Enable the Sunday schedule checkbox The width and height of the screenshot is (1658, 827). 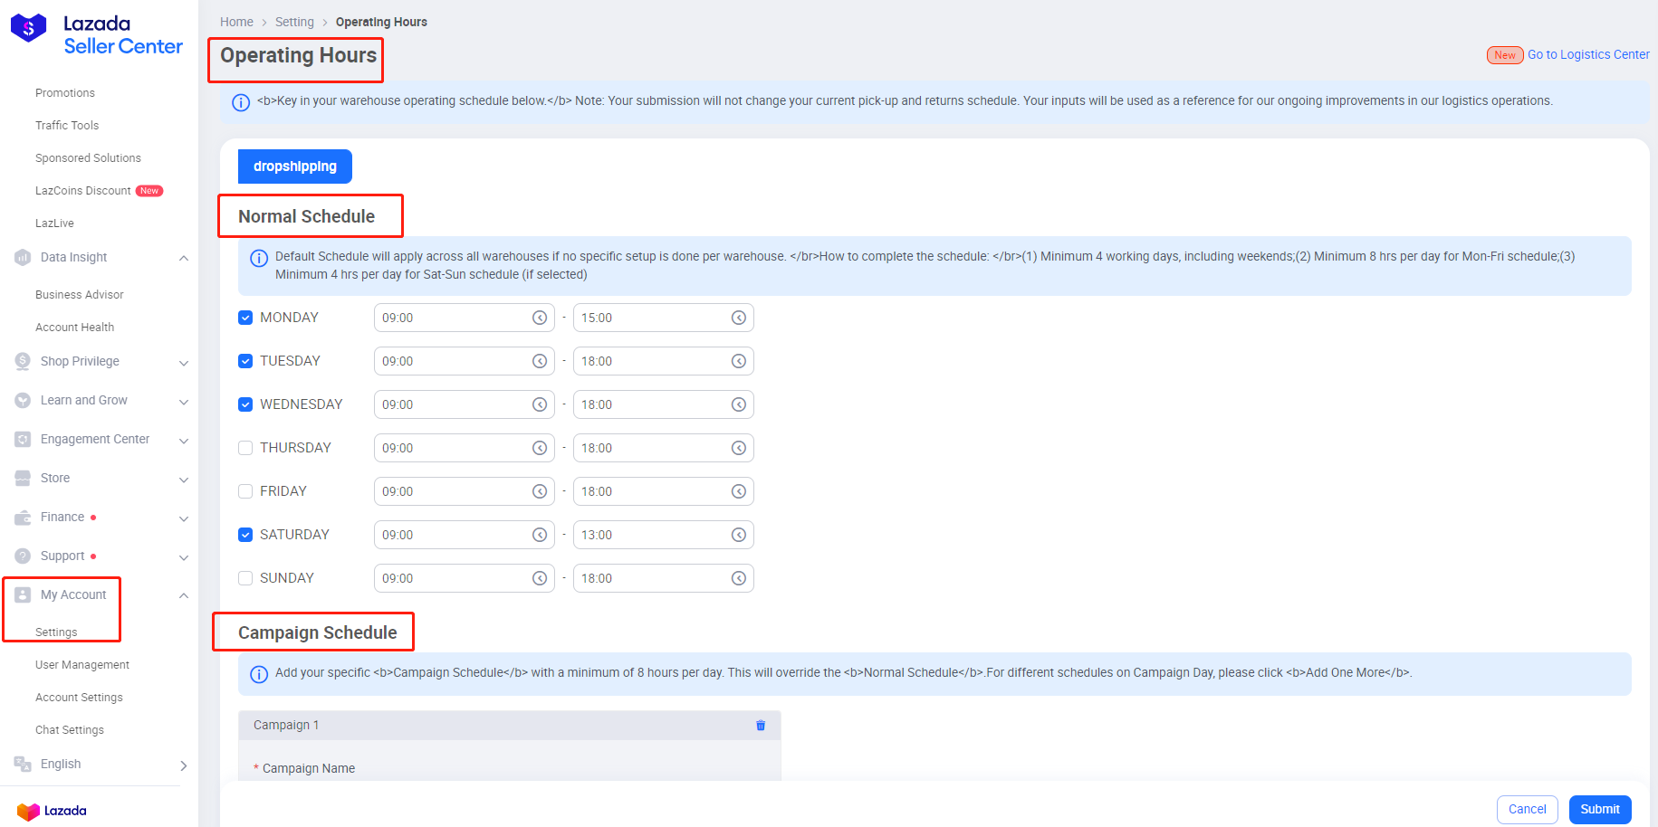(x=244, y=577)
